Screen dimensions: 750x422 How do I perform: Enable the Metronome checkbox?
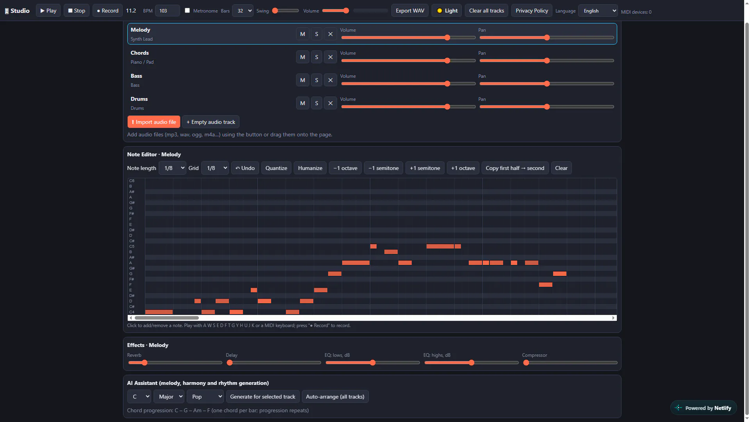click(187, 11)
